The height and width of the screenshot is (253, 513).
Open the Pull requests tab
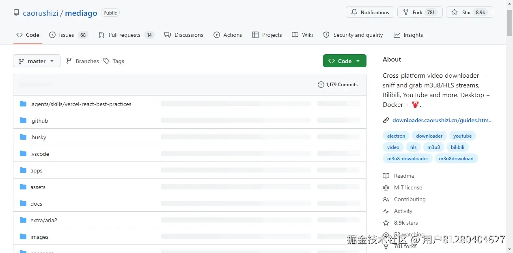pyautogui.click(x=126, y=35)
